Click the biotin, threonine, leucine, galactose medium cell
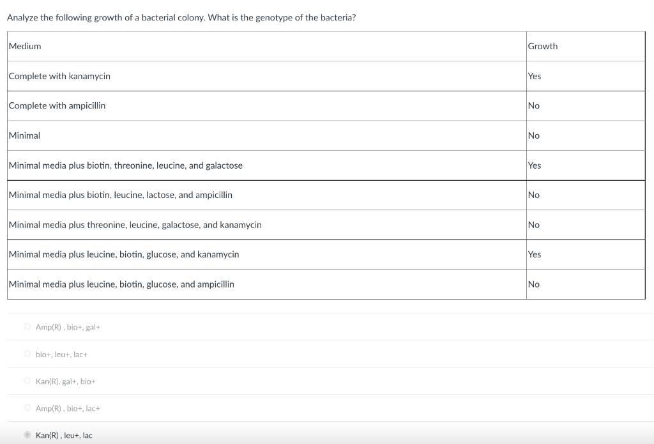The width and height of the screenshot is (654, 444). (x=126, y=165)
